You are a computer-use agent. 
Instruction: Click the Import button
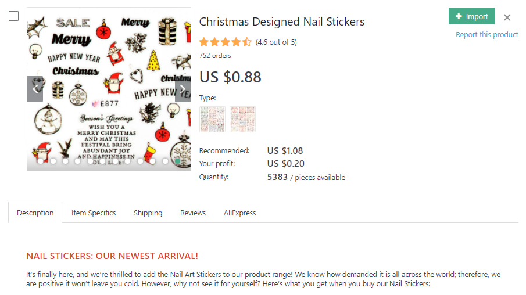click(471, 16)
